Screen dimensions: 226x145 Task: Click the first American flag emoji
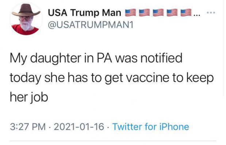pos(130,13)
